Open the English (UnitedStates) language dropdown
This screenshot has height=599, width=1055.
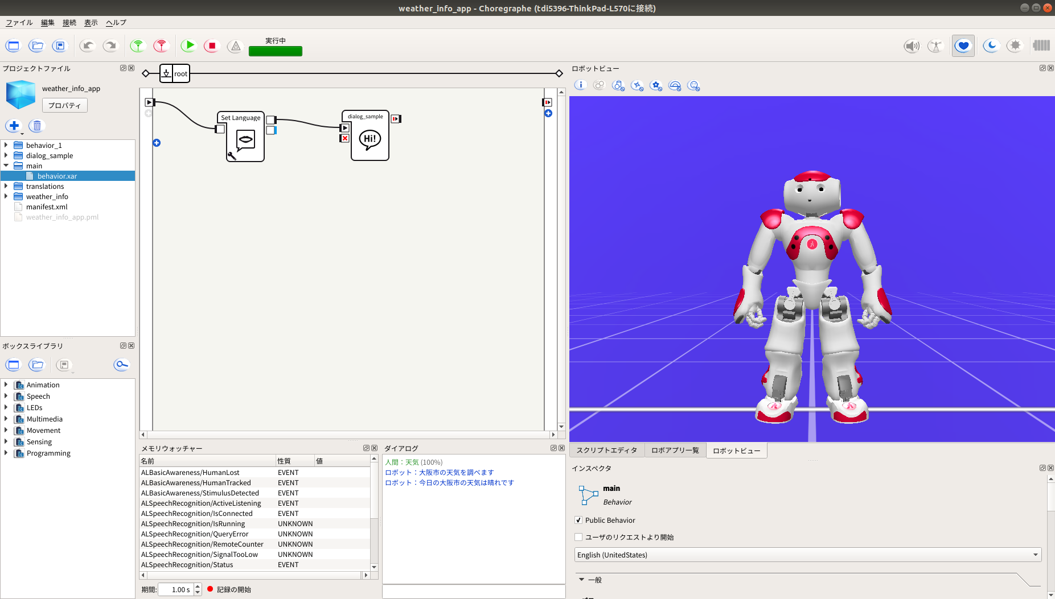(x=807, y=555)
